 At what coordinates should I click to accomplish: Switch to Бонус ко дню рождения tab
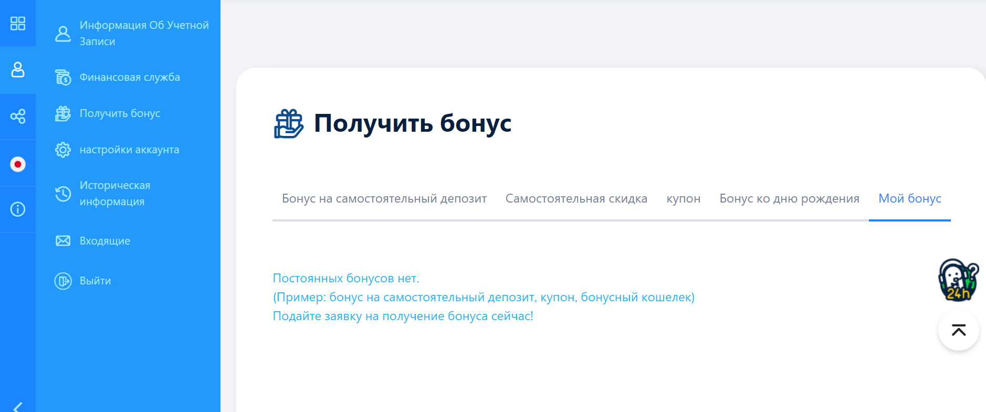point(789,198)
